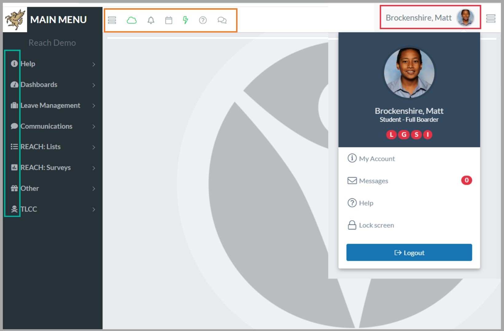Open the calendar icon in toolbar
Image resolution: width=504 pixels, height=331 pixels.
[169, 20]
